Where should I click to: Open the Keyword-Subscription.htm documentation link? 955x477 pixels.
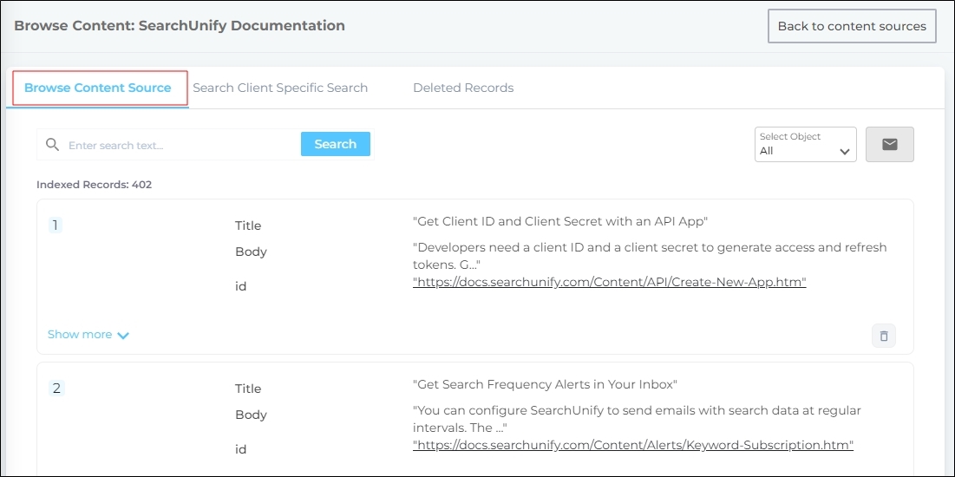[x=632, y=445]
